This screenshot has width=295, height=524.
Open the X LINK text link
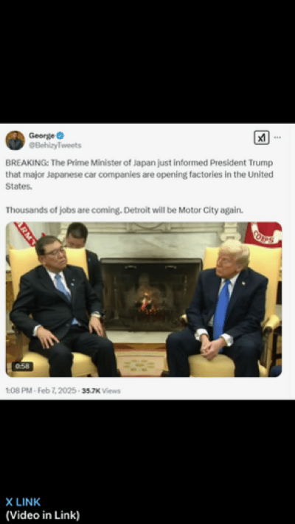tap(23, 502)
